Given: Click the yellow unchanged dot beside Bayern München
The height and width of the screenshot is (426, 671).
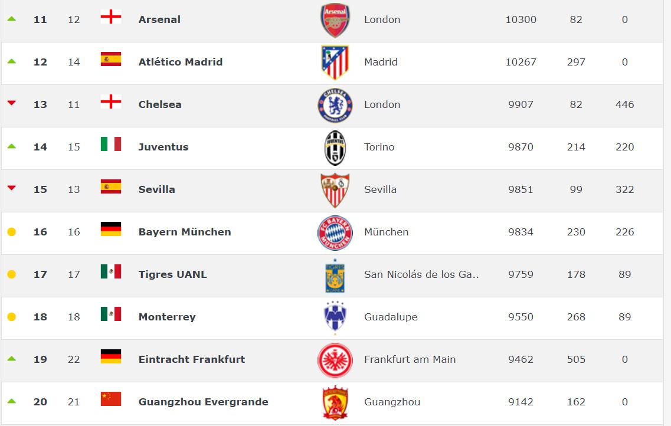Looking at the screenshot, I should point(11,232).
